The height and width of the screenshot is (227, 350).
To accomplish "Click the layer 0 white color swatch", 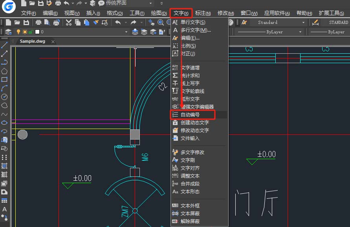I will point(37,32).
